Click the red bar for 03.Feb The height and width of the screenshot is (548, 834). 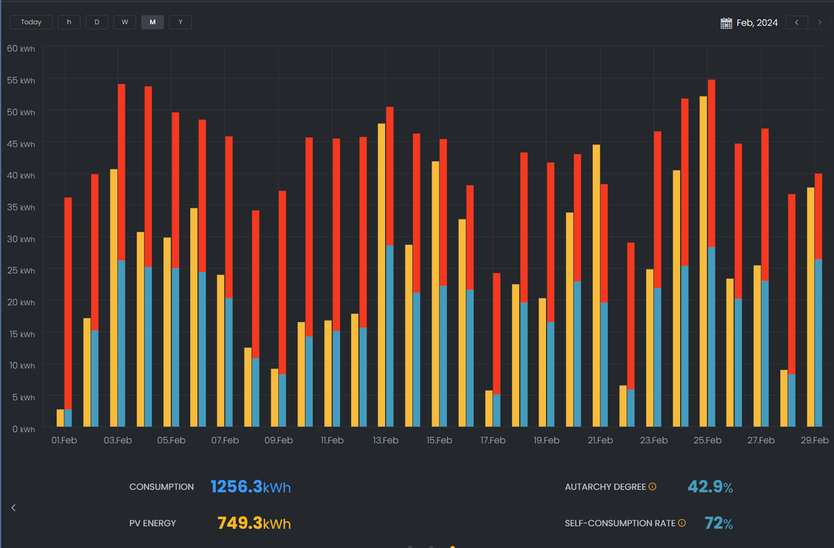click(122, 172)
